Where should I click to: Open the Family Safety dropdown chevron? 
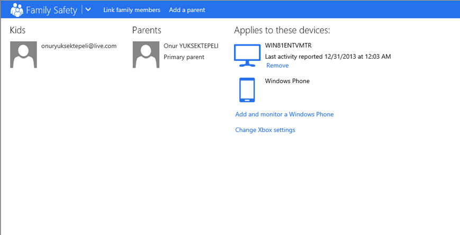88,10
